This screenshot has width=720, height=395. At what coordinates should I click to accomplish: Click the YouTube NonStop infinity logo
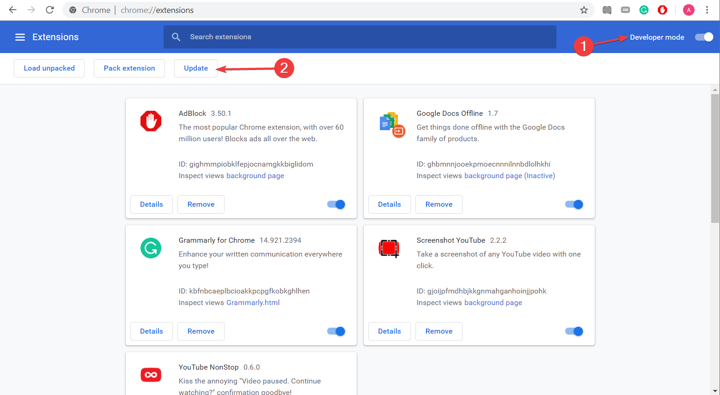(x=151, y=375)
